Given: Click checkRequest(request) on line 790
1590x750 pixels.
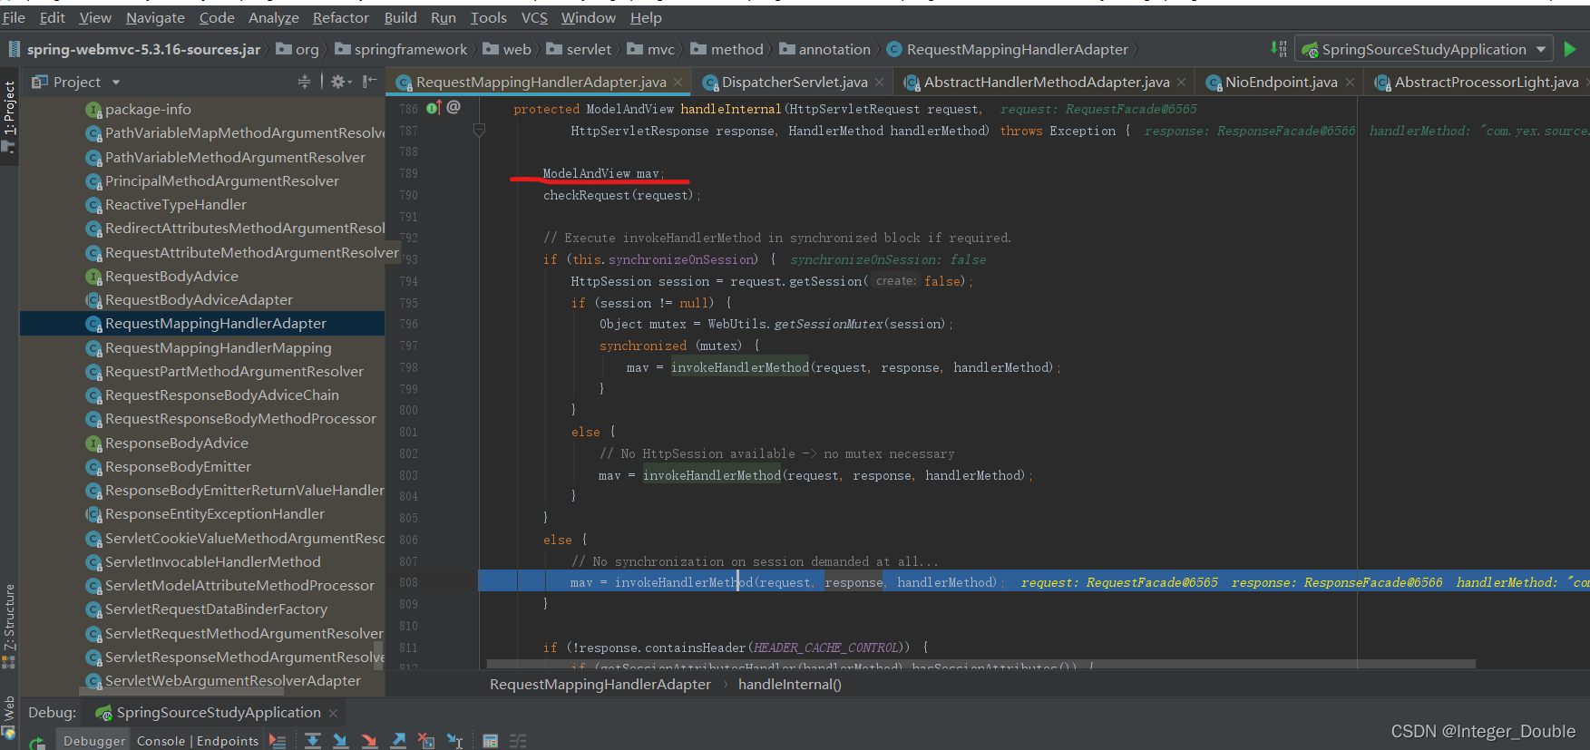Looking at the screenshot, I should (619, 195).
